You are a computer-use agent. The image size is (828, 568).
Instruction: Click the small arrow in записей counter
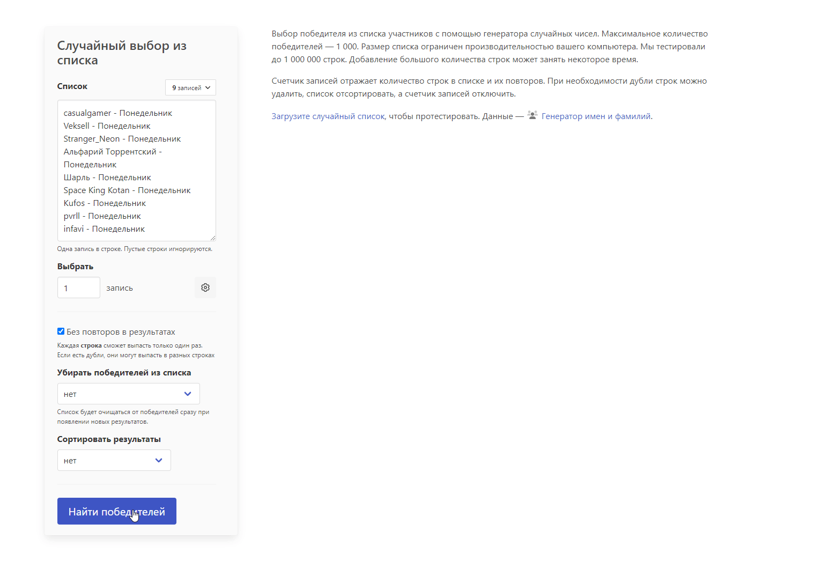point(208,88)
